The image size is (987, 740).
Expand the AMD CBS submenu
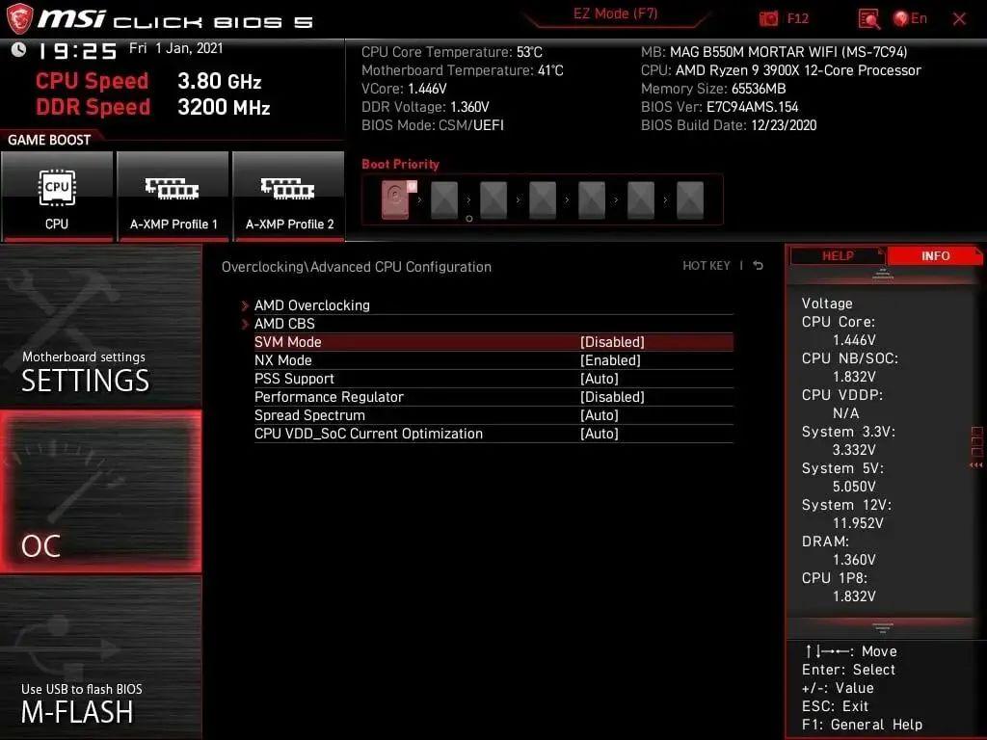284,324
